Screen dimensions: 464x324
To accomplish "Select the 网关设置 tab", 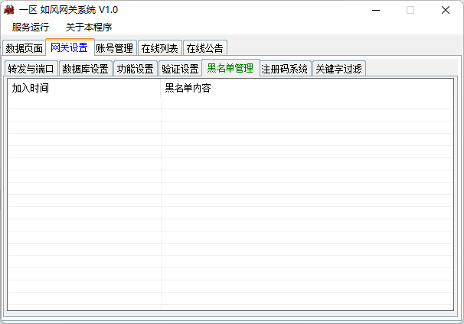I will pyautogui.click(x=69, y=47).
